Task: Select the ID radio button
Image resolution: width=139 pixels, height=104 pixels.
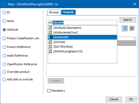Action: (x=4, y=12)
